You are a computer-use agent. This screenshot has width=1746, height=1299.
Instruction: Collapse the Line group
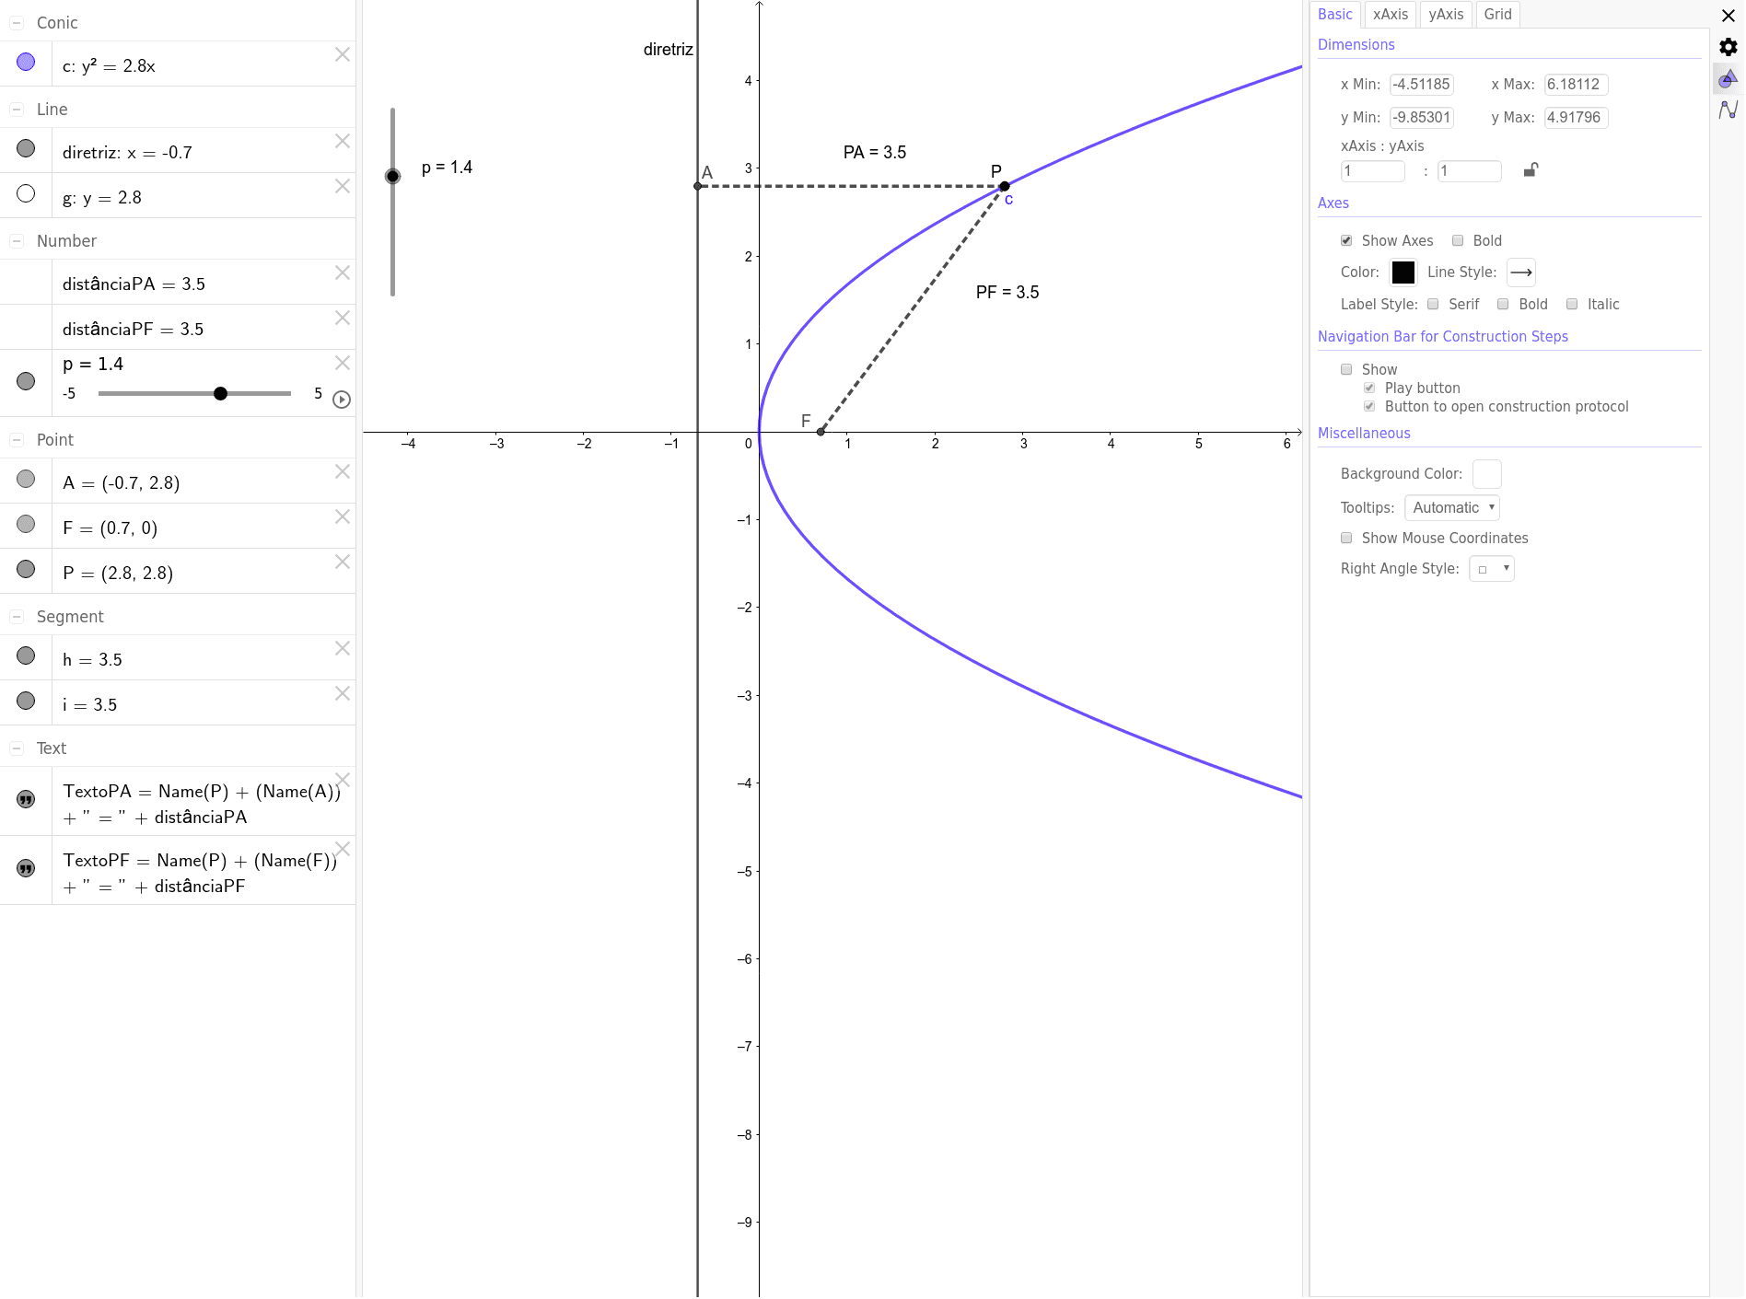pos(17,110)
